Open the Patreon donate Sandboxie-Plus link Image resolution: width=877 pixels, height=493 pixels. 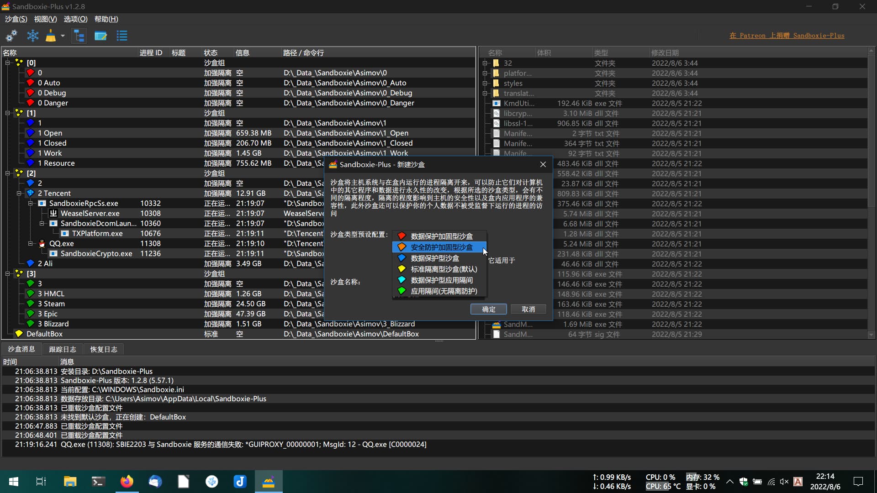(787, 36)
